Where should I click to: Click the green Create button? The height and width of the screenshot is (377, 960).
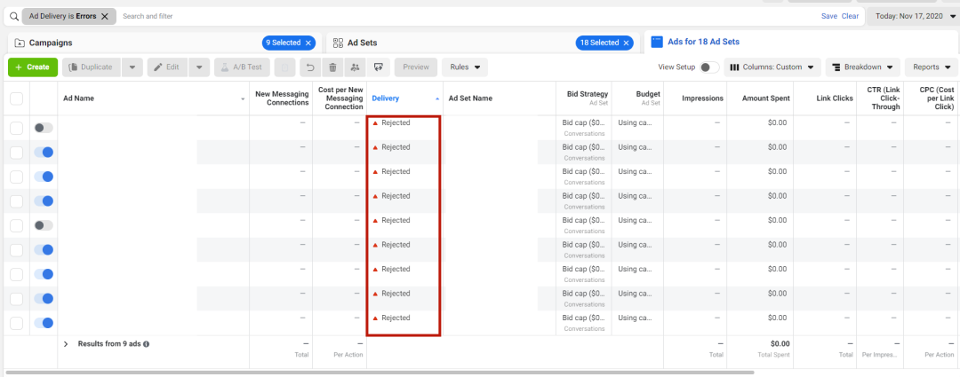pos(33,67)
